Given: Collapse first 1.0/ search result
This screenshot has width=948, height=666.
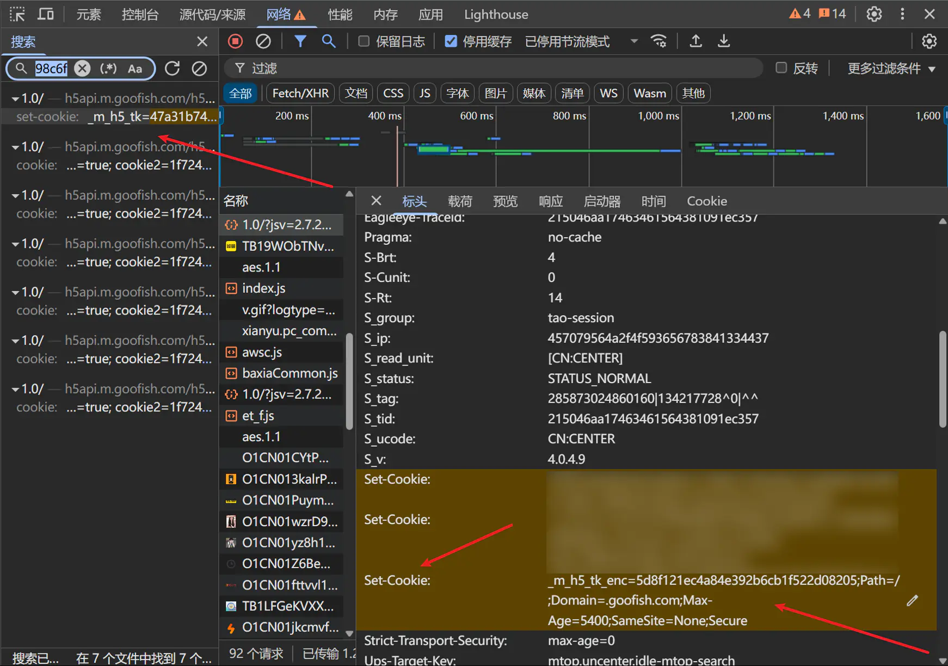Looking at the screenshot, I should [x=15, y=99].
